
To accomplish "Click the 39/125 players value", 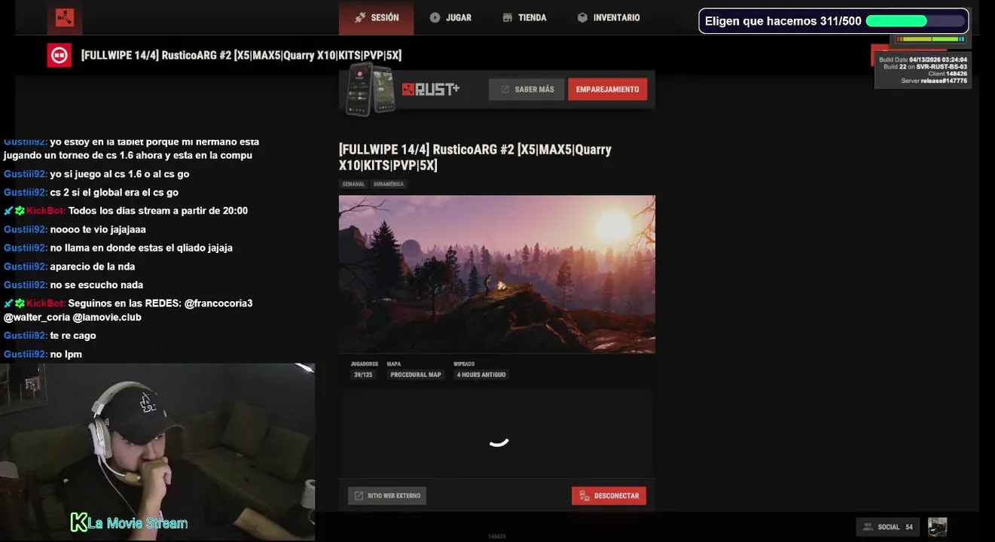I will click(363, 375).
